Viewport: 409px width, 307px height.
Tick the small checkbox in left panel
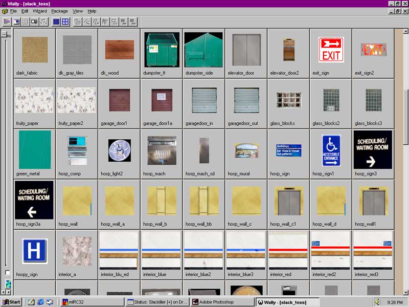pyautogui.click(x=7, y=273)
